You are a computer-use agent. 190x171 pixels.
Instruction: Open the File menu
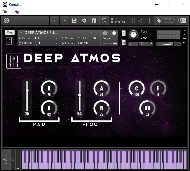(x=5, y=12)
